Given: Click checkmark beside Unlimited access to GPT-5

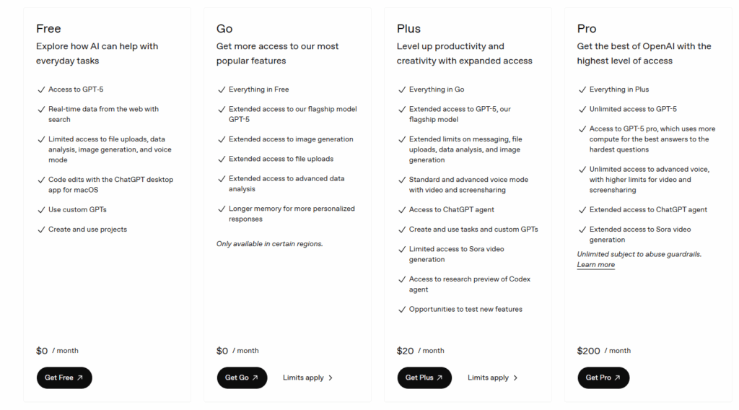Looking at the screenshot, I should coord(582,110).
